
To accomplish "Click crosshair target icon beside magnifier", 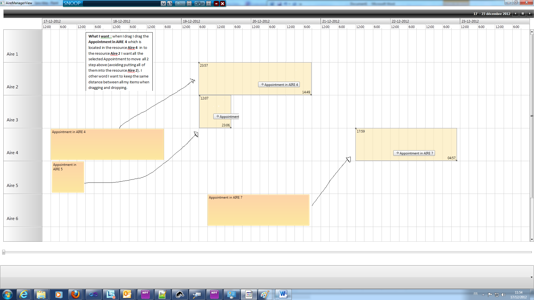I will (189, 4).
